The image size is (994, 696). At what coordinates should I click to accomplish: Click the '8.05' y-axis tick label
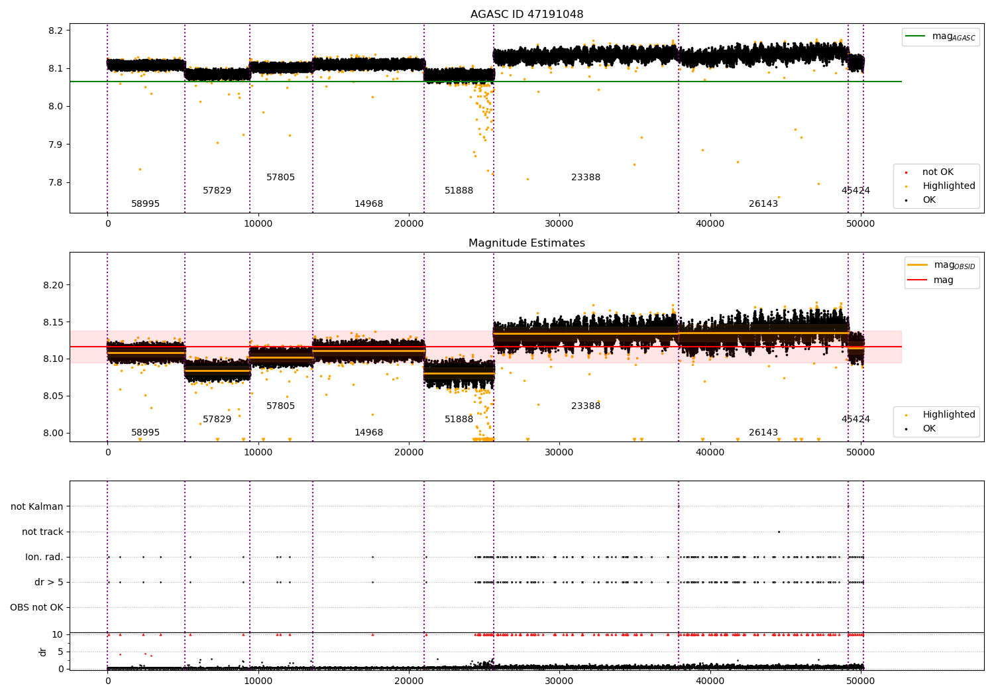coord(53,396)
